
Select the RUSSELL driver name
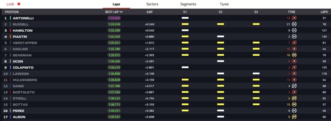coord(20,24)
